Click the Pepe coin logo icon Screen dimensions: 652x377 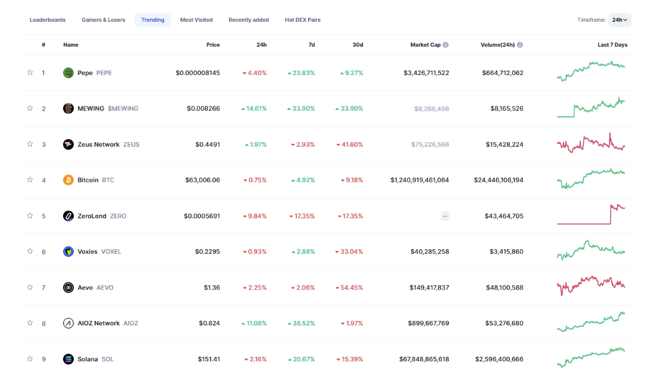68,73
